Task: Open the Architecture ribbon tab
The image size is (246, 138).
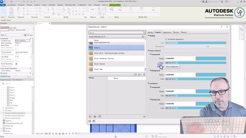Action: 12,5
